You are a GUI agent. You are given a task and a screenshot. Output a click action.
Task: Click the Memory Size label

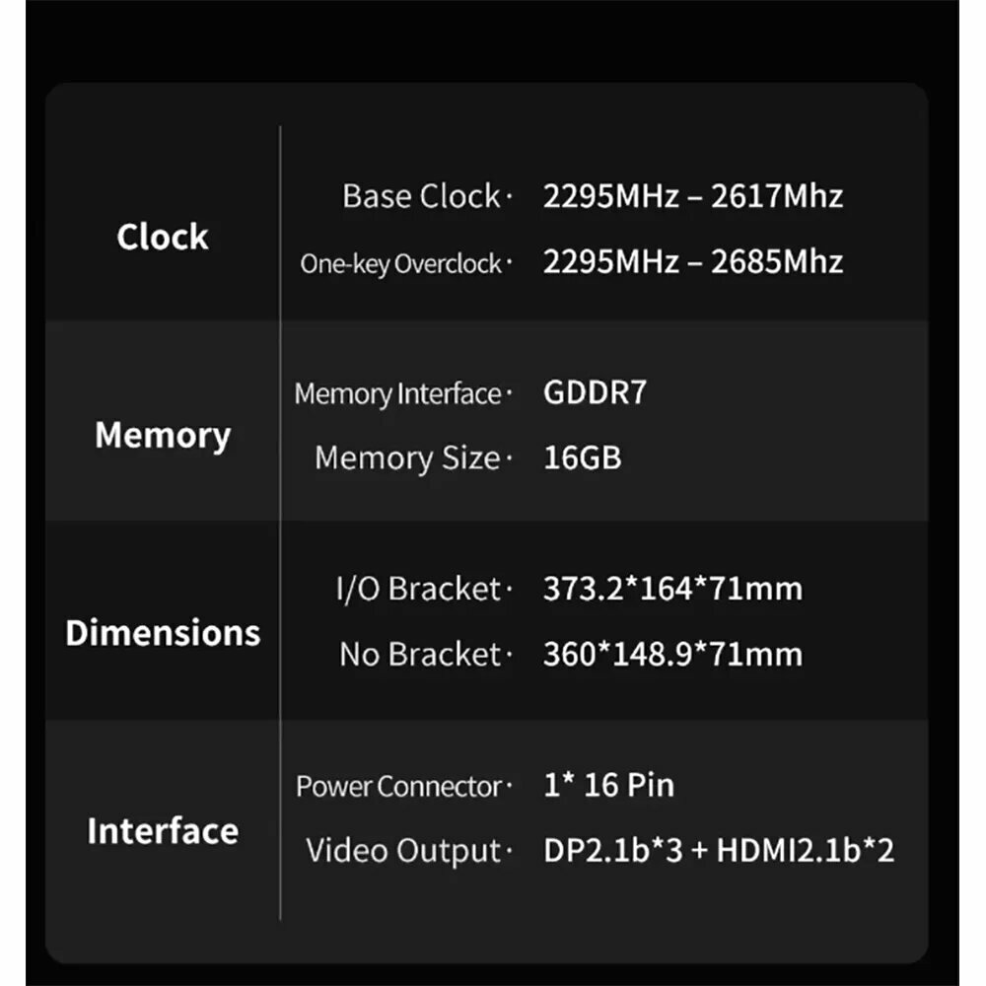point(407,458)
